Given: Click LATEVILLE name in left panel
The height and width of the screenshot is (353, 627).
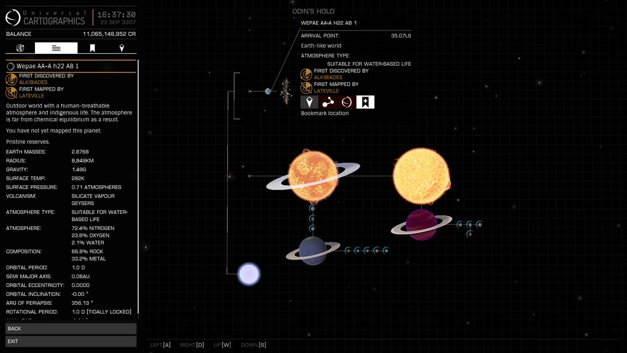Looking at the screenshot, I should click(32, 96).
